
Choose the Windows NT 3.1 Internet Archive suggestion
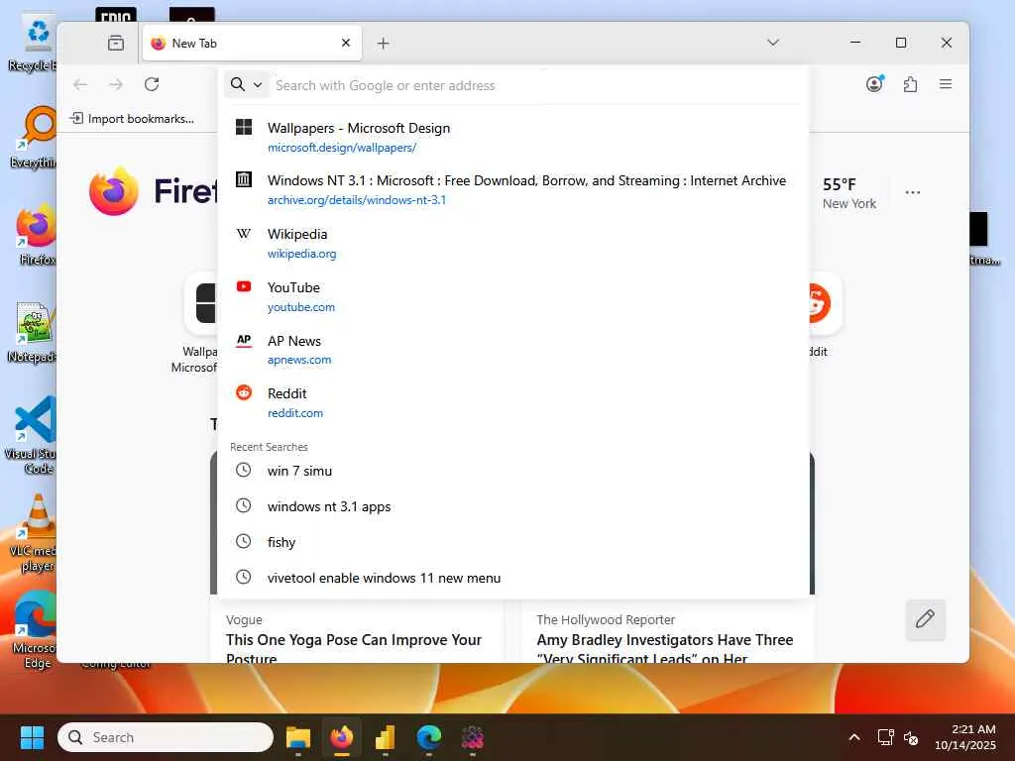513,189
